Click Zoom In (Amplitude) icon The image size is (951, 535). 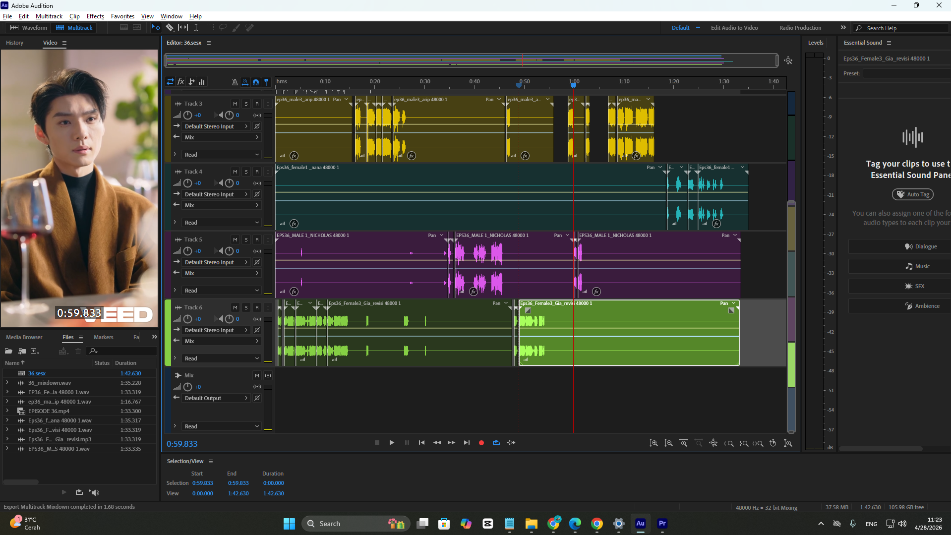(x=654, y=443)
